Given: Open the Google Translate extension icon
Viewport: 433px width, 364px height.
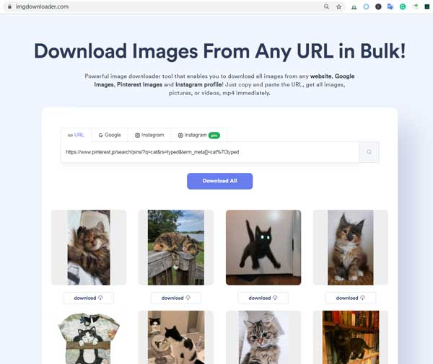Looking at the screenshot, I should pyautogui.click(x=390, y=6).
